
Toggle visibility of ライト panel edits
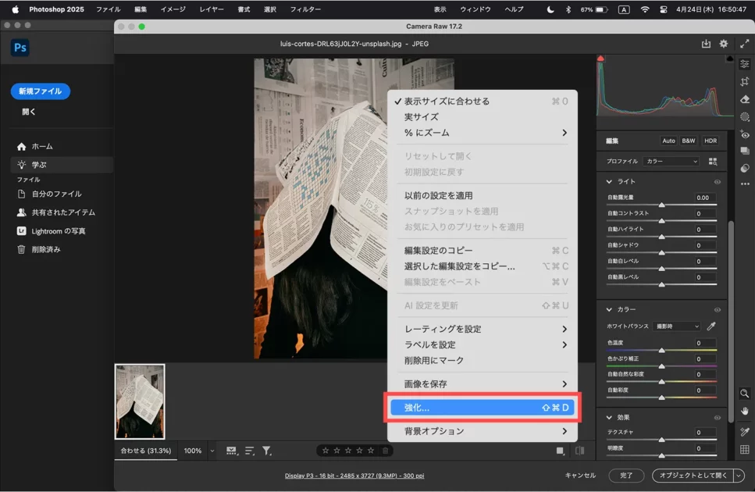[x=717, y=182]
